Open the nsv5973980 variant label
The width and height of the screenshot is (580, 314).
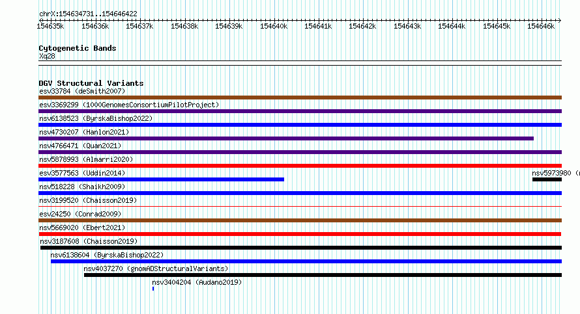pyautogui.click(x=556, y=173)
